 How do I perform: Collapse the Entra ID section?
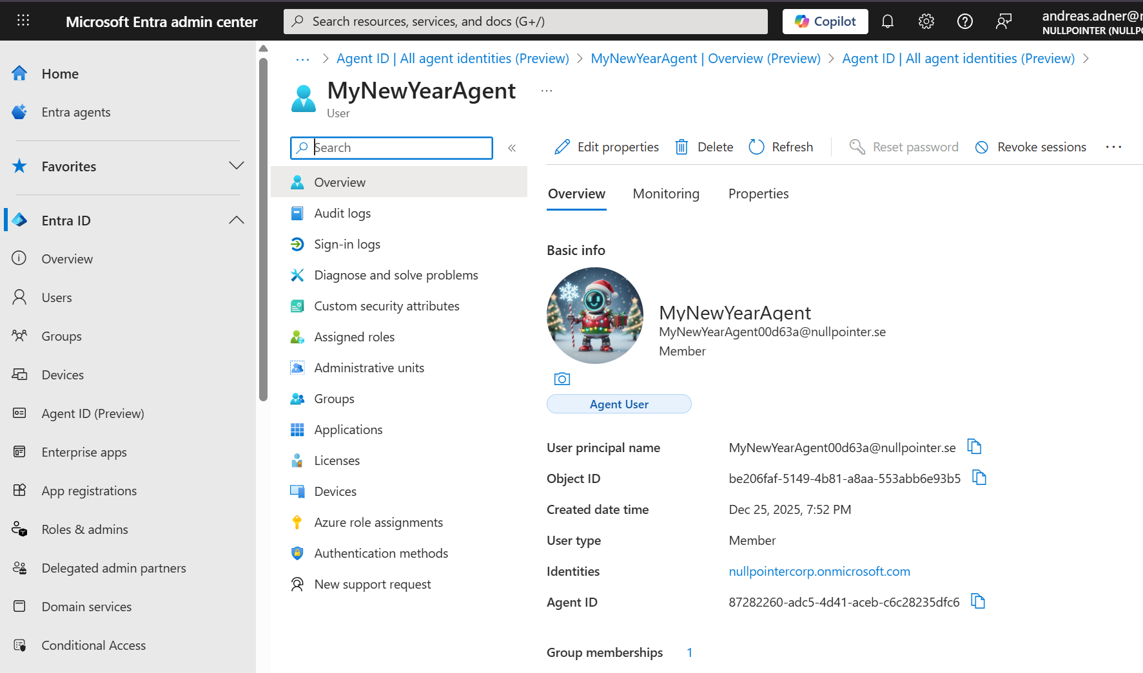point(236,220)
